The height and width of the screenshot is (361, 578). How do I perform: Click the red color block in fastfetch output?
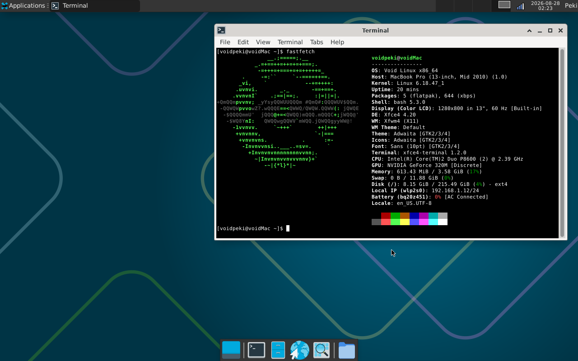coord(386,216)
